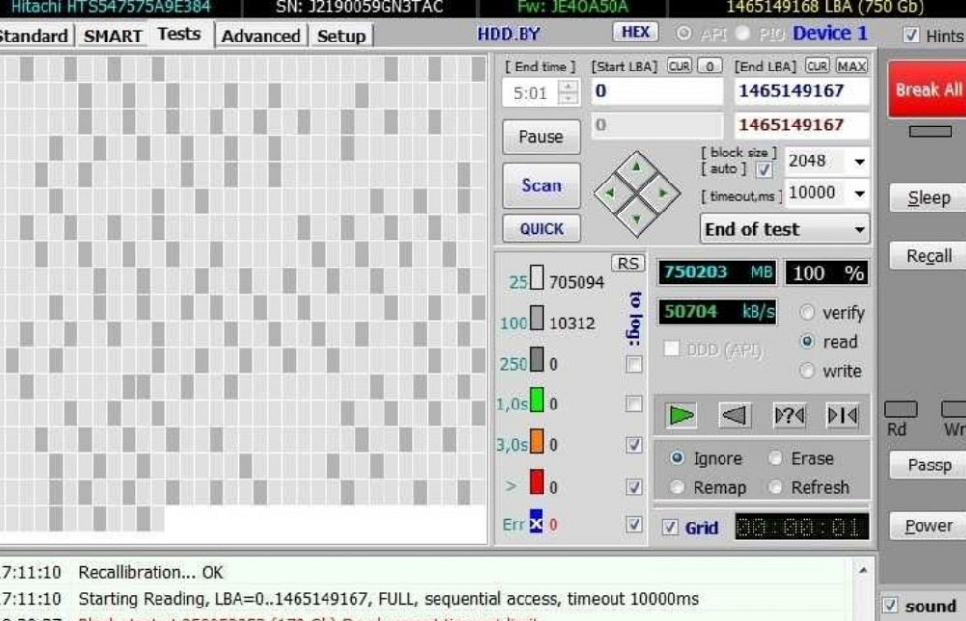Click the random jump butterfly icon
This screenshot has width=966, height=621.
[x=789, y=415]
